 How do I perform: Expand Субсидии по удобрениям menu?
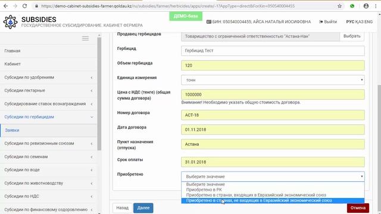tap(49, 77)
